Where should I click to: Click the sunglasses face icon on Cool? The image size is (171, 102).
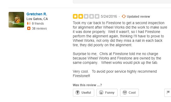[x=125, y=92]
